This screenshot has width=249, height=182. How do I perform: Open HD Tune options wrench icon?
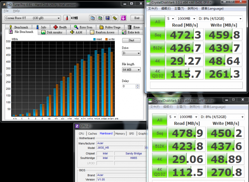[x=115, y=18]
